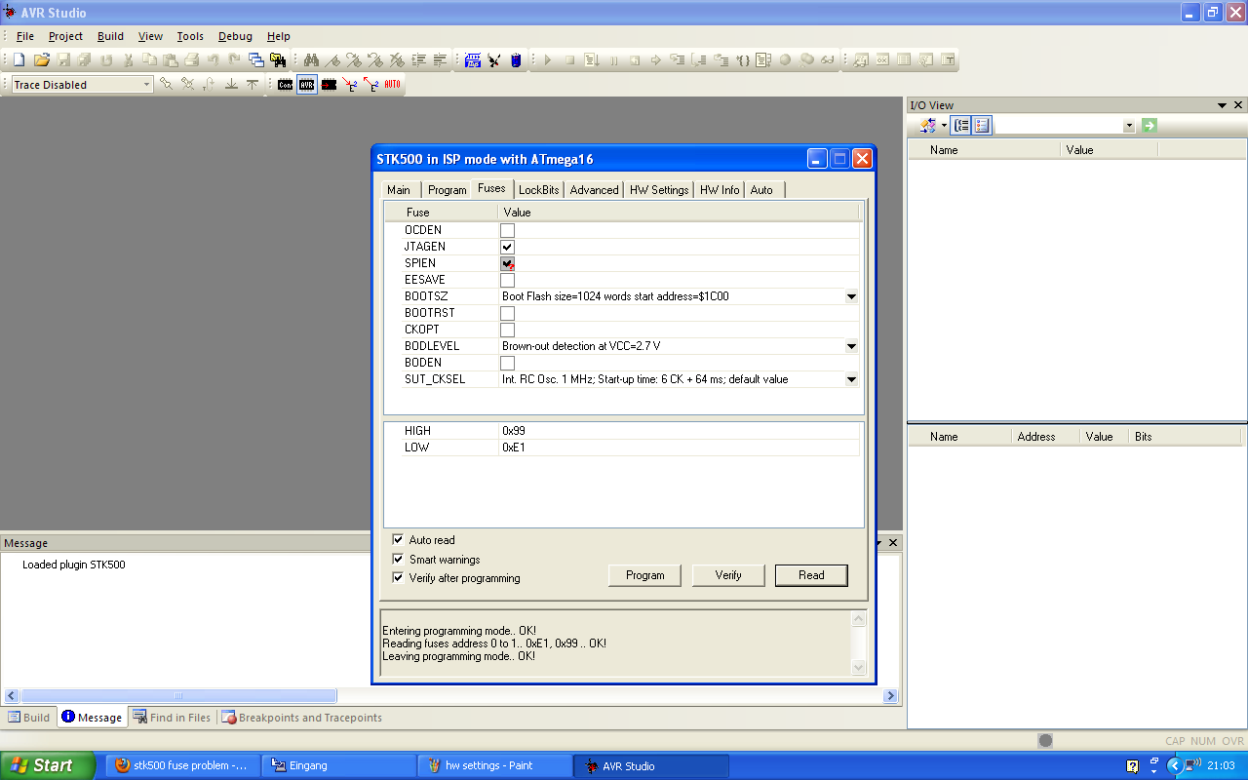Open the File menu

25,36
